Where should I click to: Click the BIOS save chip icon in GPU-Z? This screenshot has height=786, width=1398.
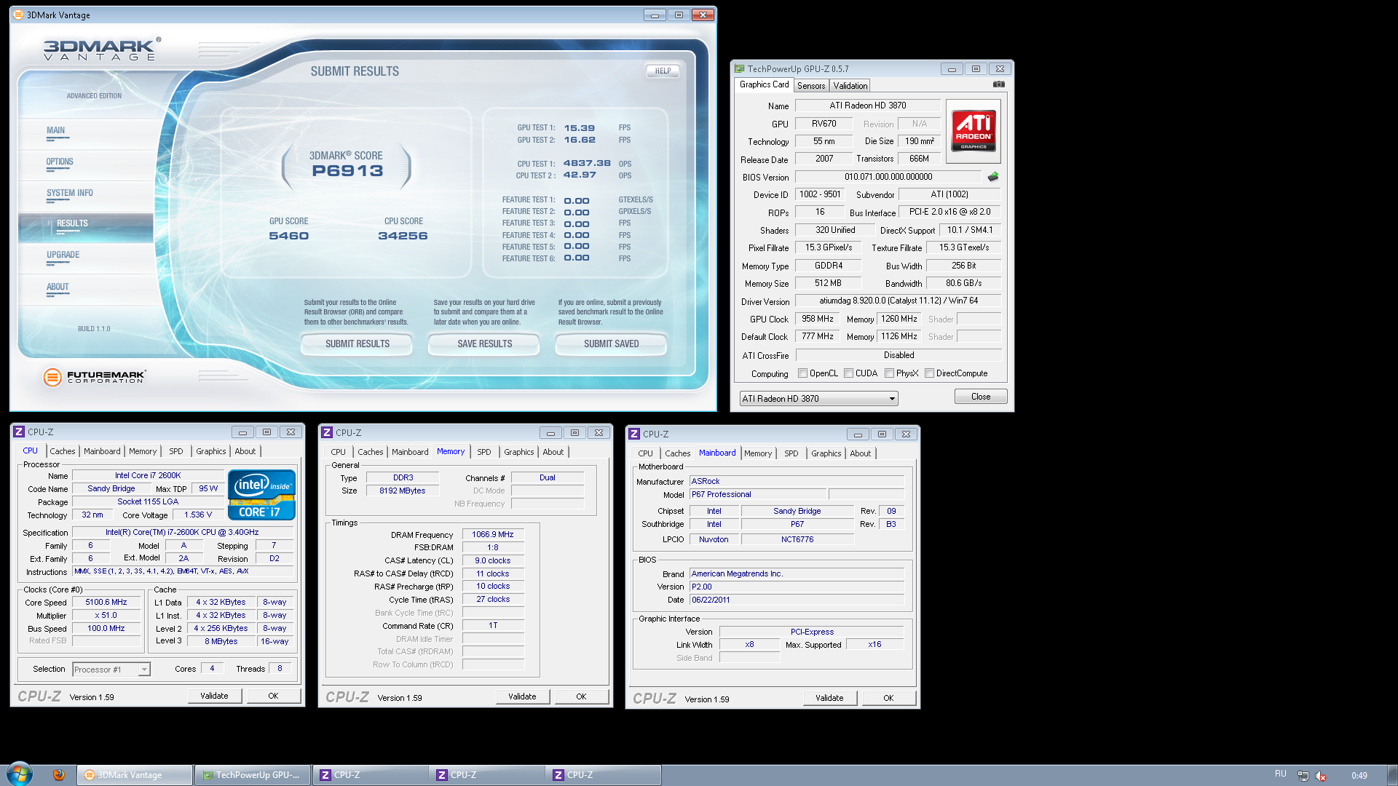pos(993,177)
